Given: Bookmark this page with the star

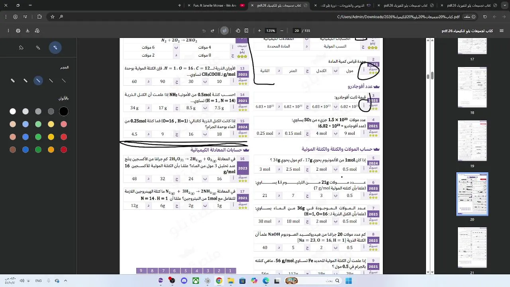Looking at the screenshot, I should [52, 17].
